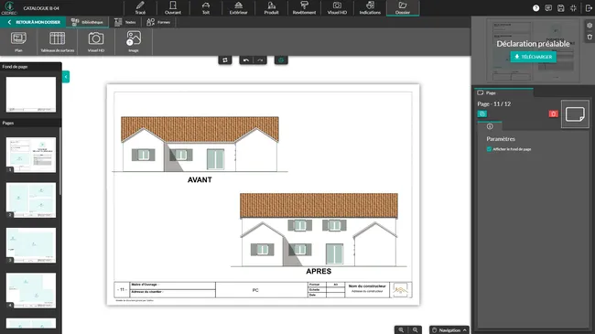Toggle Afficher le fond de page checkbox
Screen dimensions: 595x334
[x=489, y=149]
